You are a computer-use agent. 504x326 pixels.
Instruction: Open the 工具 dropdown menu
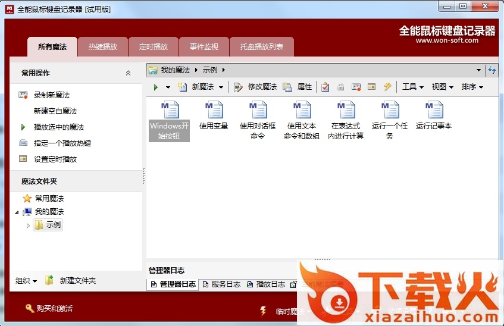coord(413,87)
